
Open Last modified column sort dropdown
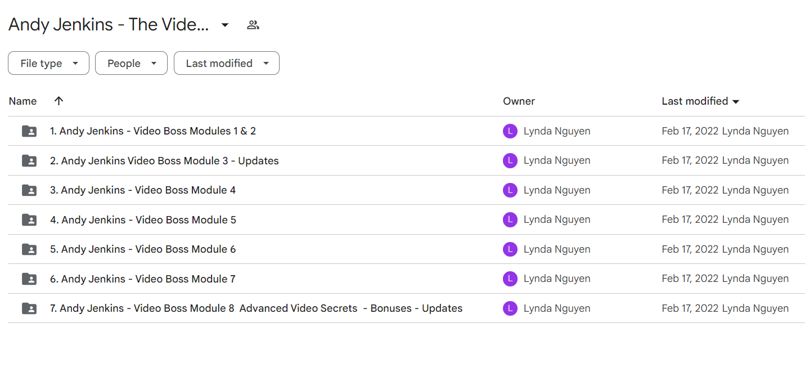click(x=736, y=102)
